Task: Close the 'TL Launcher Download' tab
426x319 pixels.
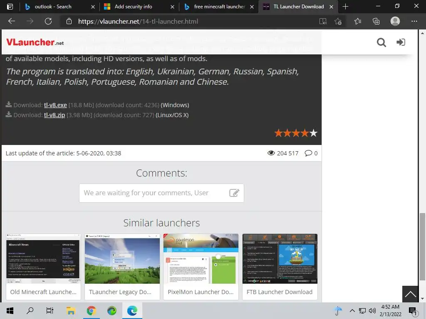Action: [x=331, y=7]
